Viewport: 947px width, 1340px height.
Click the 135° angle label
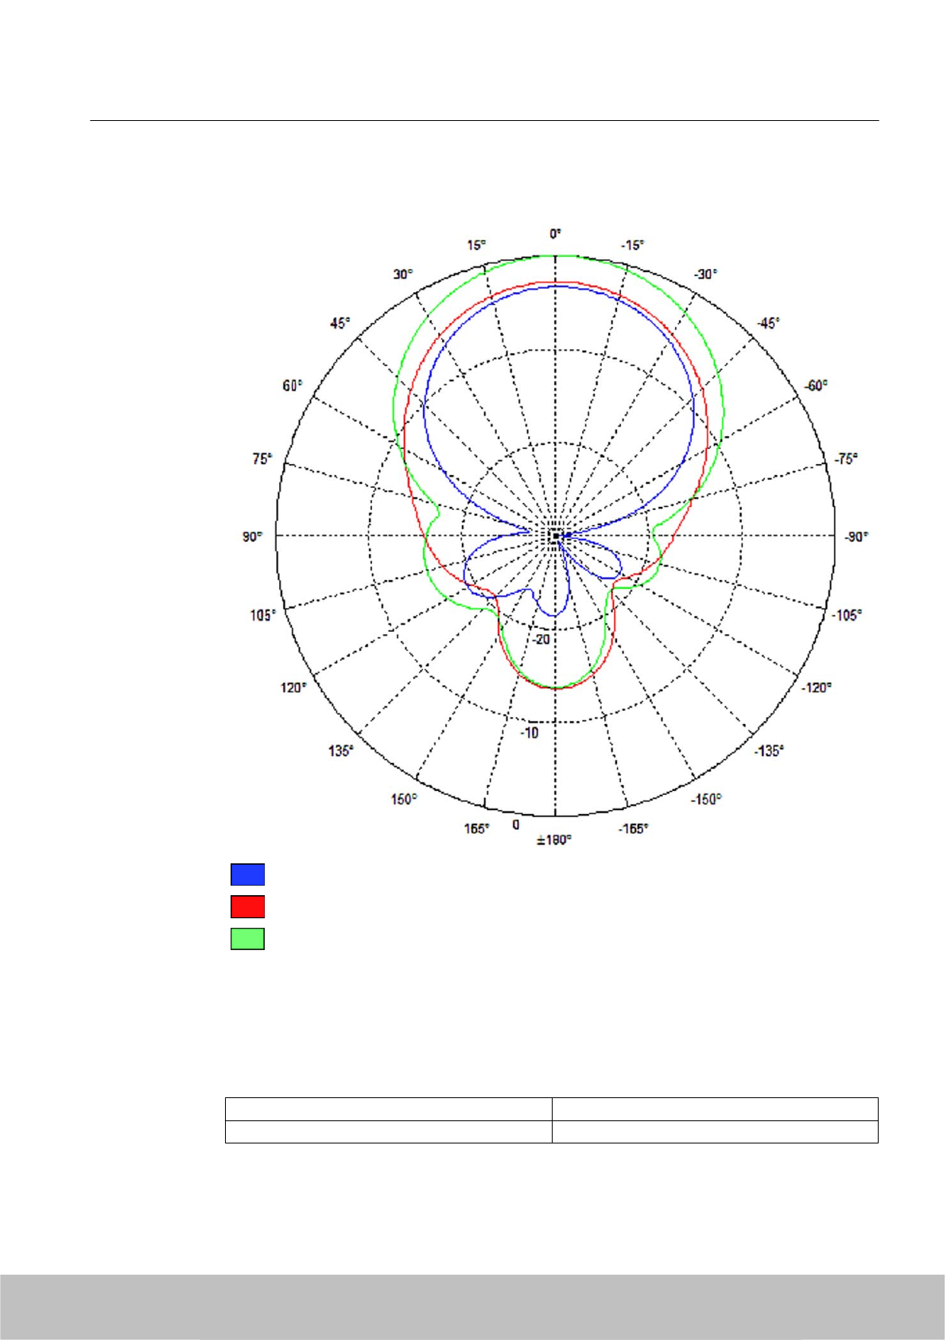point(341,750)
